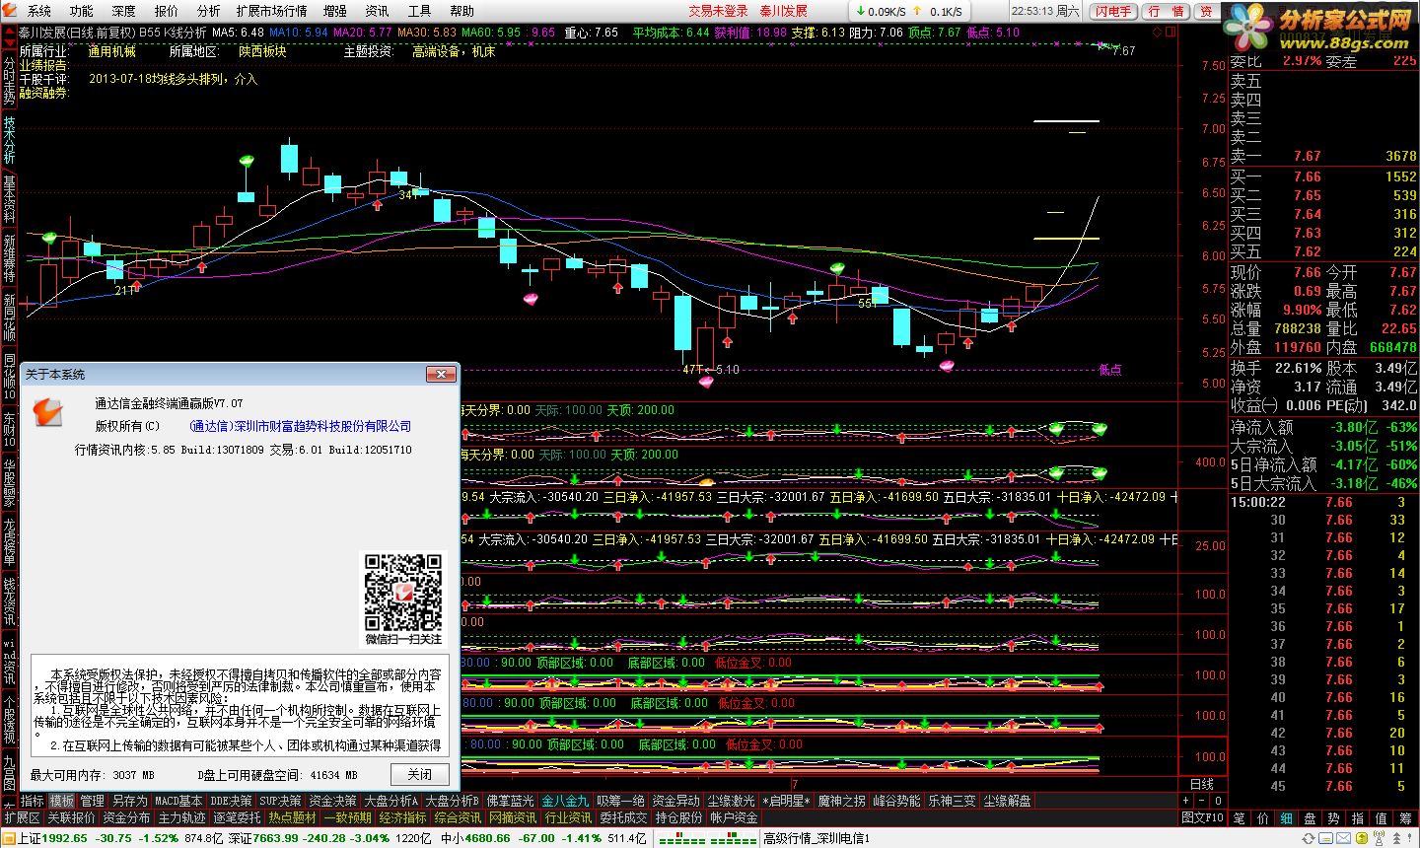1420x848 pixels.
Task: Open the 系统 menu
Action: pos(39,11)
